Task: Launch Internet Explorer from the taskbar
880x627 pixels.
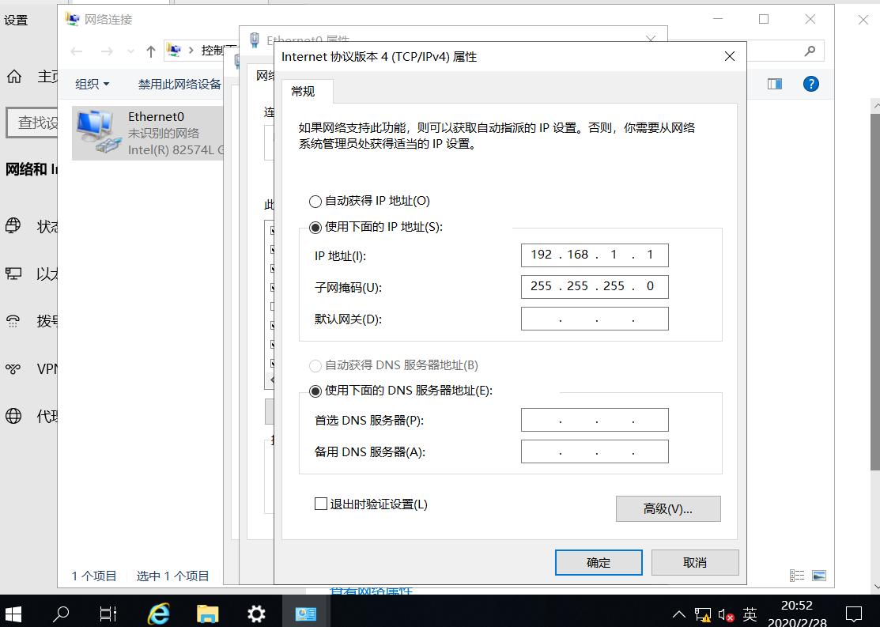Action: point(158,614)
